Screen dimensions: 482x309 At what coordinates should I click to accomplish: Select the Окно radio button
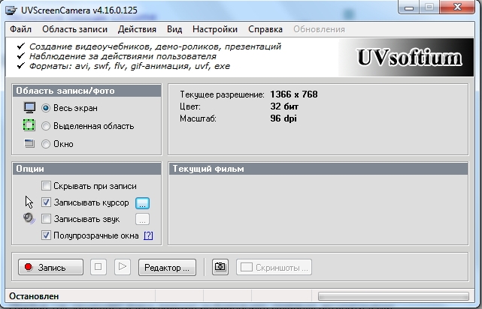46,144
